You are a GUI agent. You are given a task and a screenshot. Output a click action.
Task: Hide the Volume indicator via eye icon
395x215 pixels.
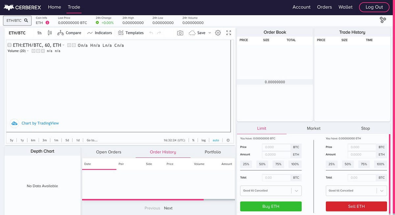click(34, 51)
